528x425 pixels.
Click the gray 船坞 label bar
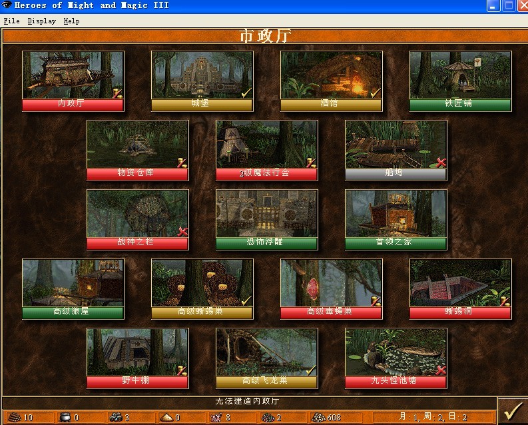pyautogui.click(x=396, y=174)
